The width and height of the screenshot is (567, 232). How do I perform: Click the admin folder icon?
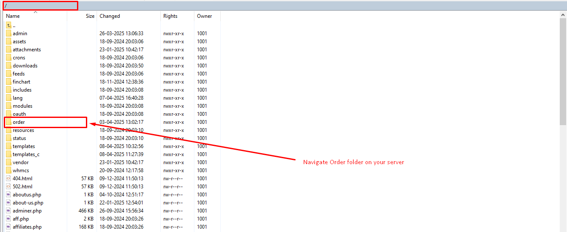click(x=9, y=34)
